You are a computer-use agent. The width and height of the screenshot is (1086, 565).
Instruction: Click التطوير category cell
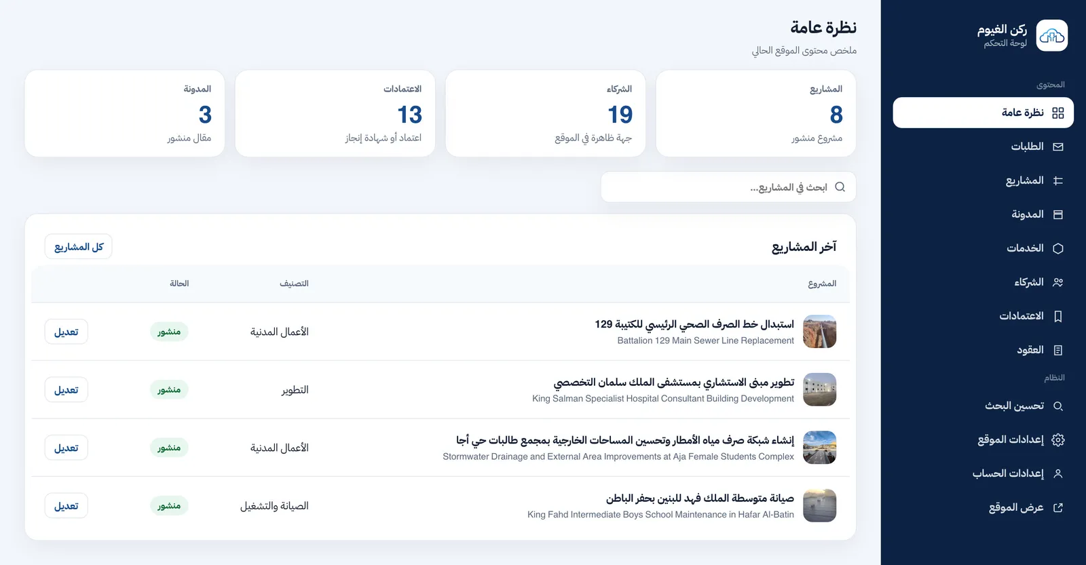pyautogui.click(x=295, y=390)
